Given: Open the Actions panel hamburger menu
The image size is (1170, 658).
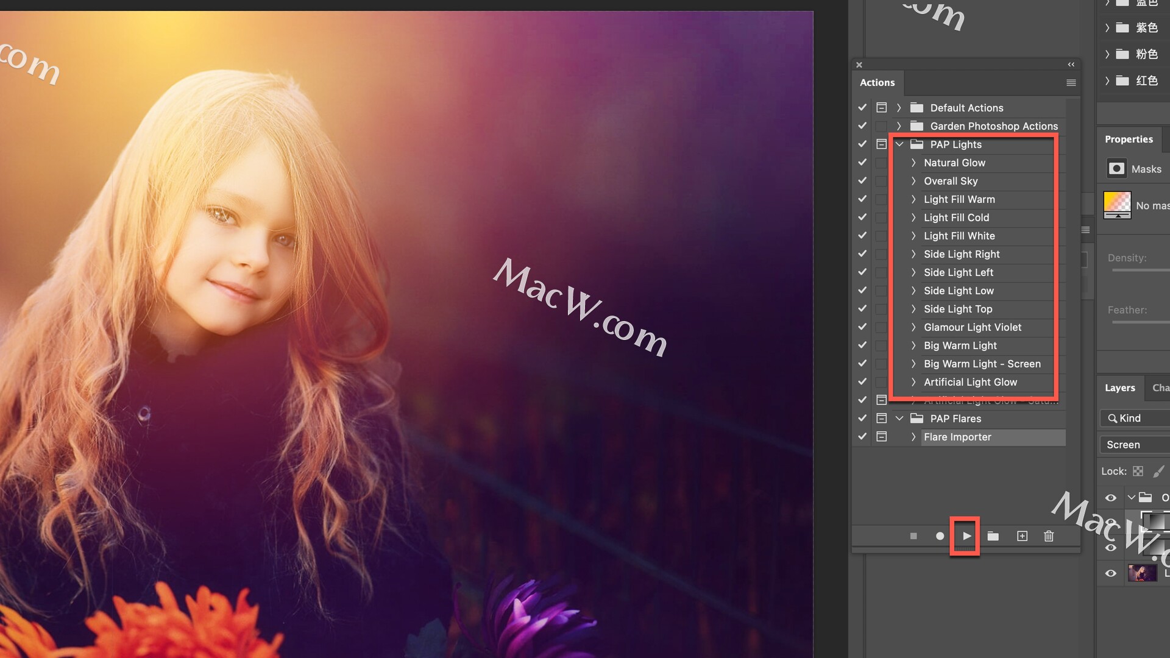Looking at the screenshot, I should pyautogui.click(x=1071, y=83).
